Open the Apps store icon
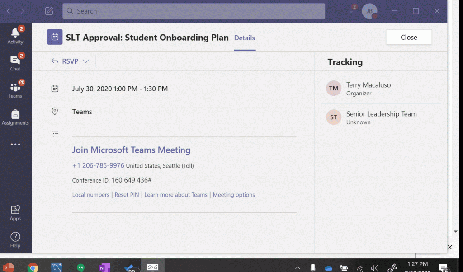 click(x=15, y=212)
